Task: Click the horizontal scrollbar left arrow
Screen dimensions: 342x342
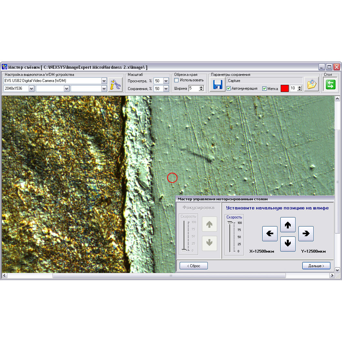Action: 5,276
